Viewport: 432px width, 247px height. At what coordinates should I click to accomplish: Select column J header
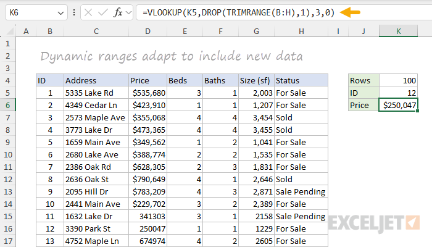363,31
